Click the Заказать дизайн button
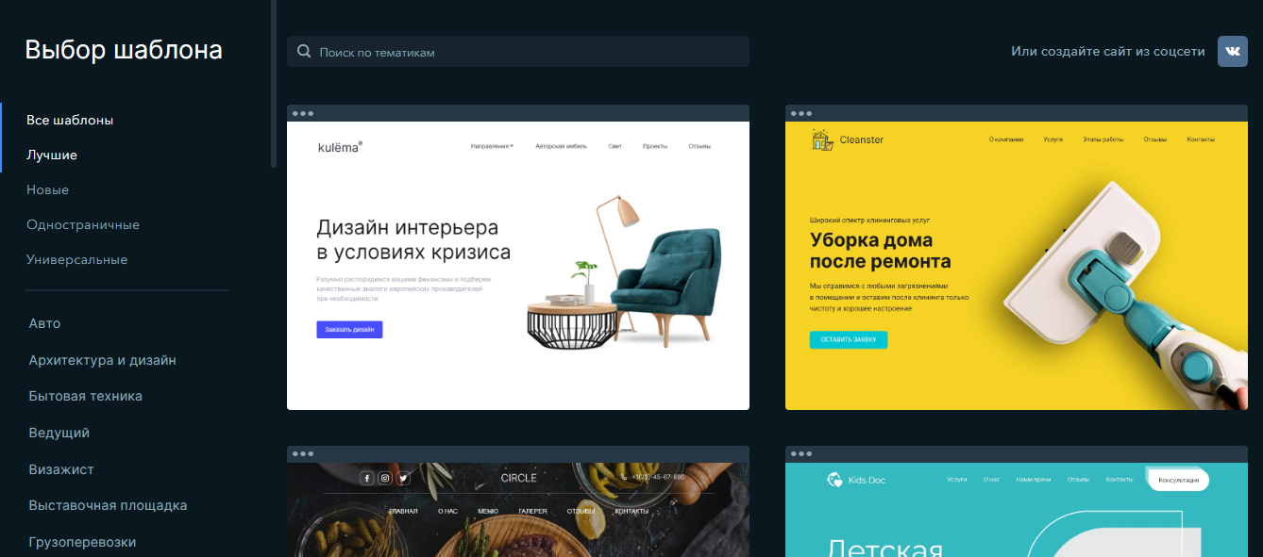The width and height of the screenshot is (1263, 557). (349, 330)
